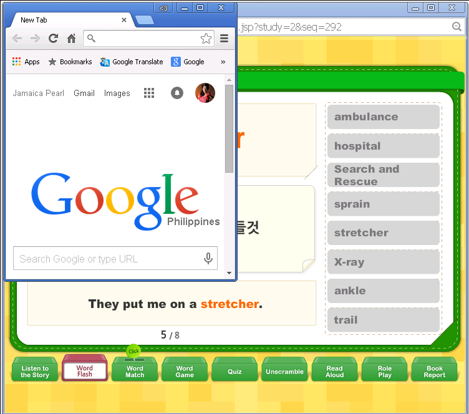The width and height of the screenshot is (469, 414).
Task: Click the Search Google or type URL box
Action: (x=115, y=258)
